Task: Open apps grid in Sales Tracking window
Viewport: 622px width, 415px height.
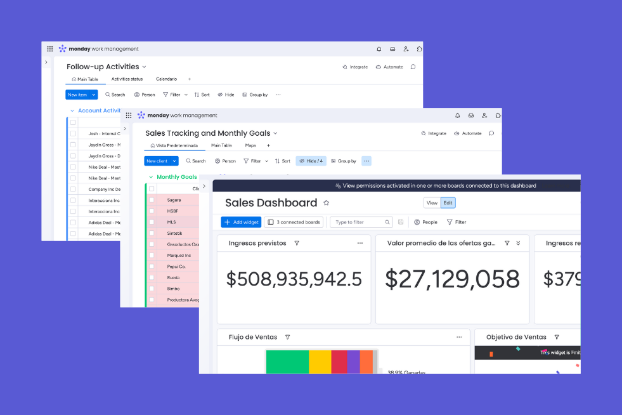Action: [129, 115]
